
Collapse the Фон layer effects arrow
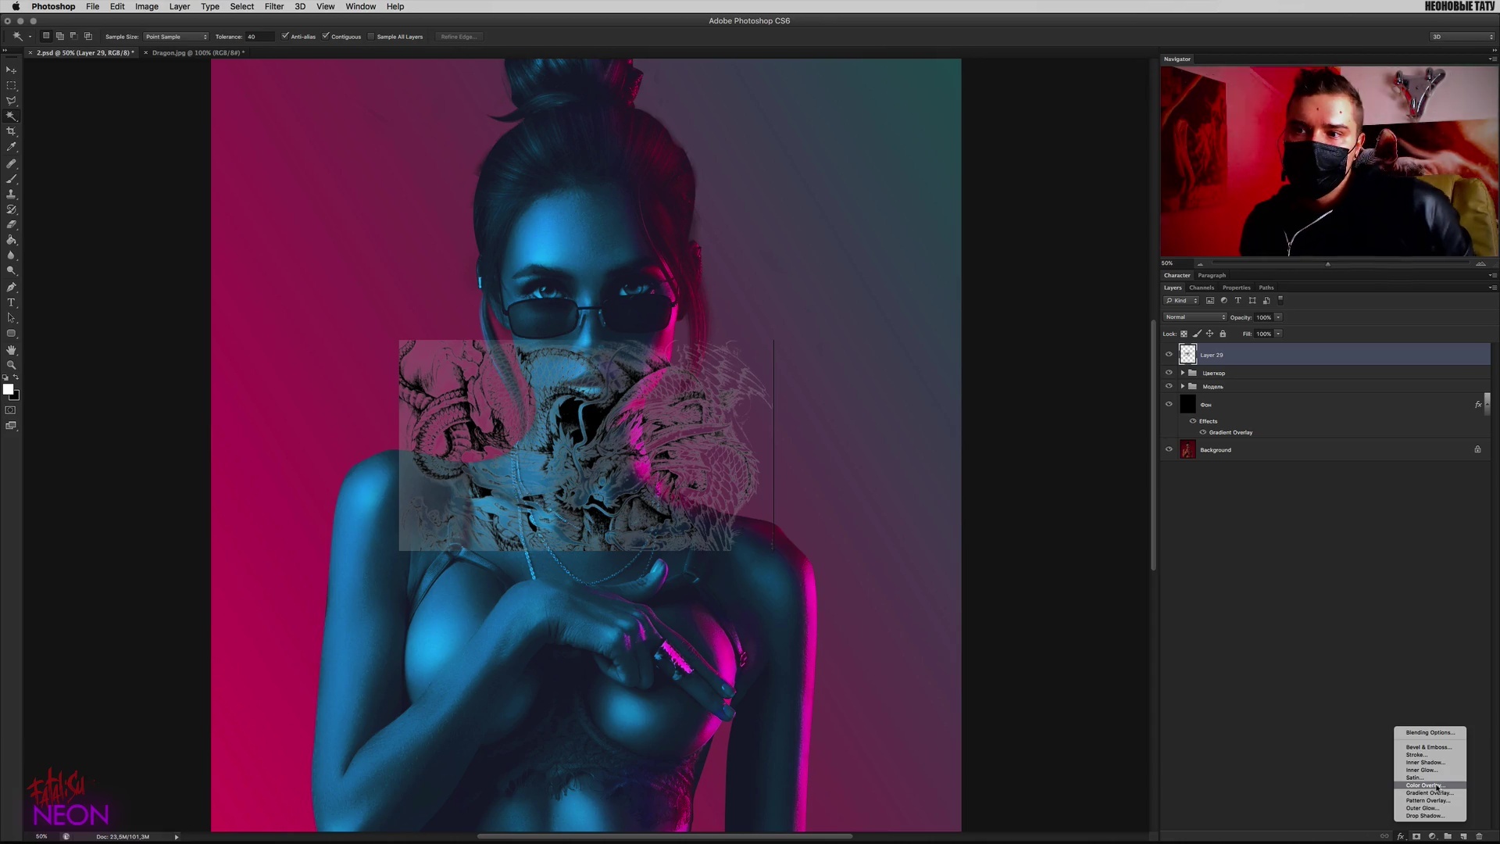pos(1487,404)
